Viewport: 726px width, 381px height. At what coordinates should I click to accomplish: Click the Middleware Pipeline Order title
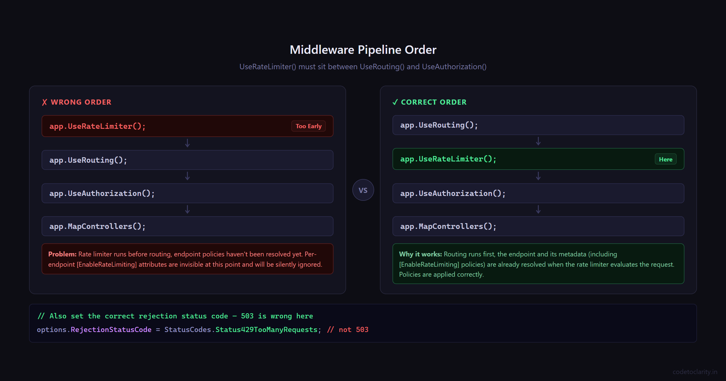363,49
